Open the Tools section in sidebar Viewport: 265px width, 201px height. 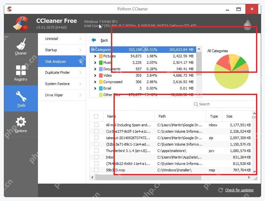(21, 98)
